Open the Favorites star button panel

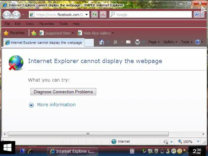[x=14, y=33]
